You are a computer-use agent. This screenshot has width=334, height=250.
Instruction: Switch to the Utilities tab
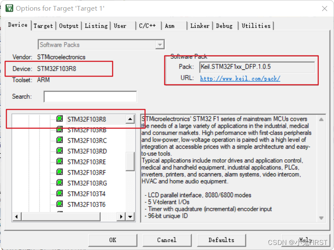click(256, 26)
